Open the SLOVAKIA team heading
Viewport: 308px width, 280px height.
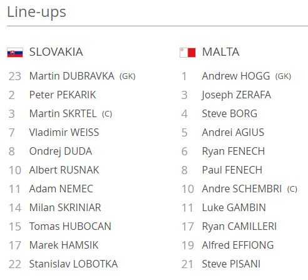coord(56,52)
